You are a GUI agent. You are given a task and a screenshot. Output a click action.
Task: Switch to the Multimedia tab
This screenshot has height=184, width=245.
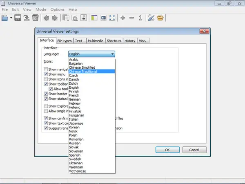click(96, 41)
